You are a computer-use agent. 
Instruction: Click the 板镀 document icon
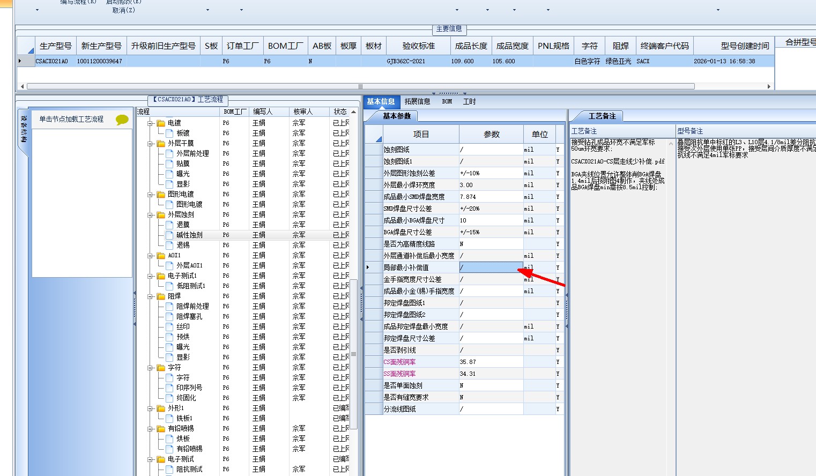tap(169, 133)
